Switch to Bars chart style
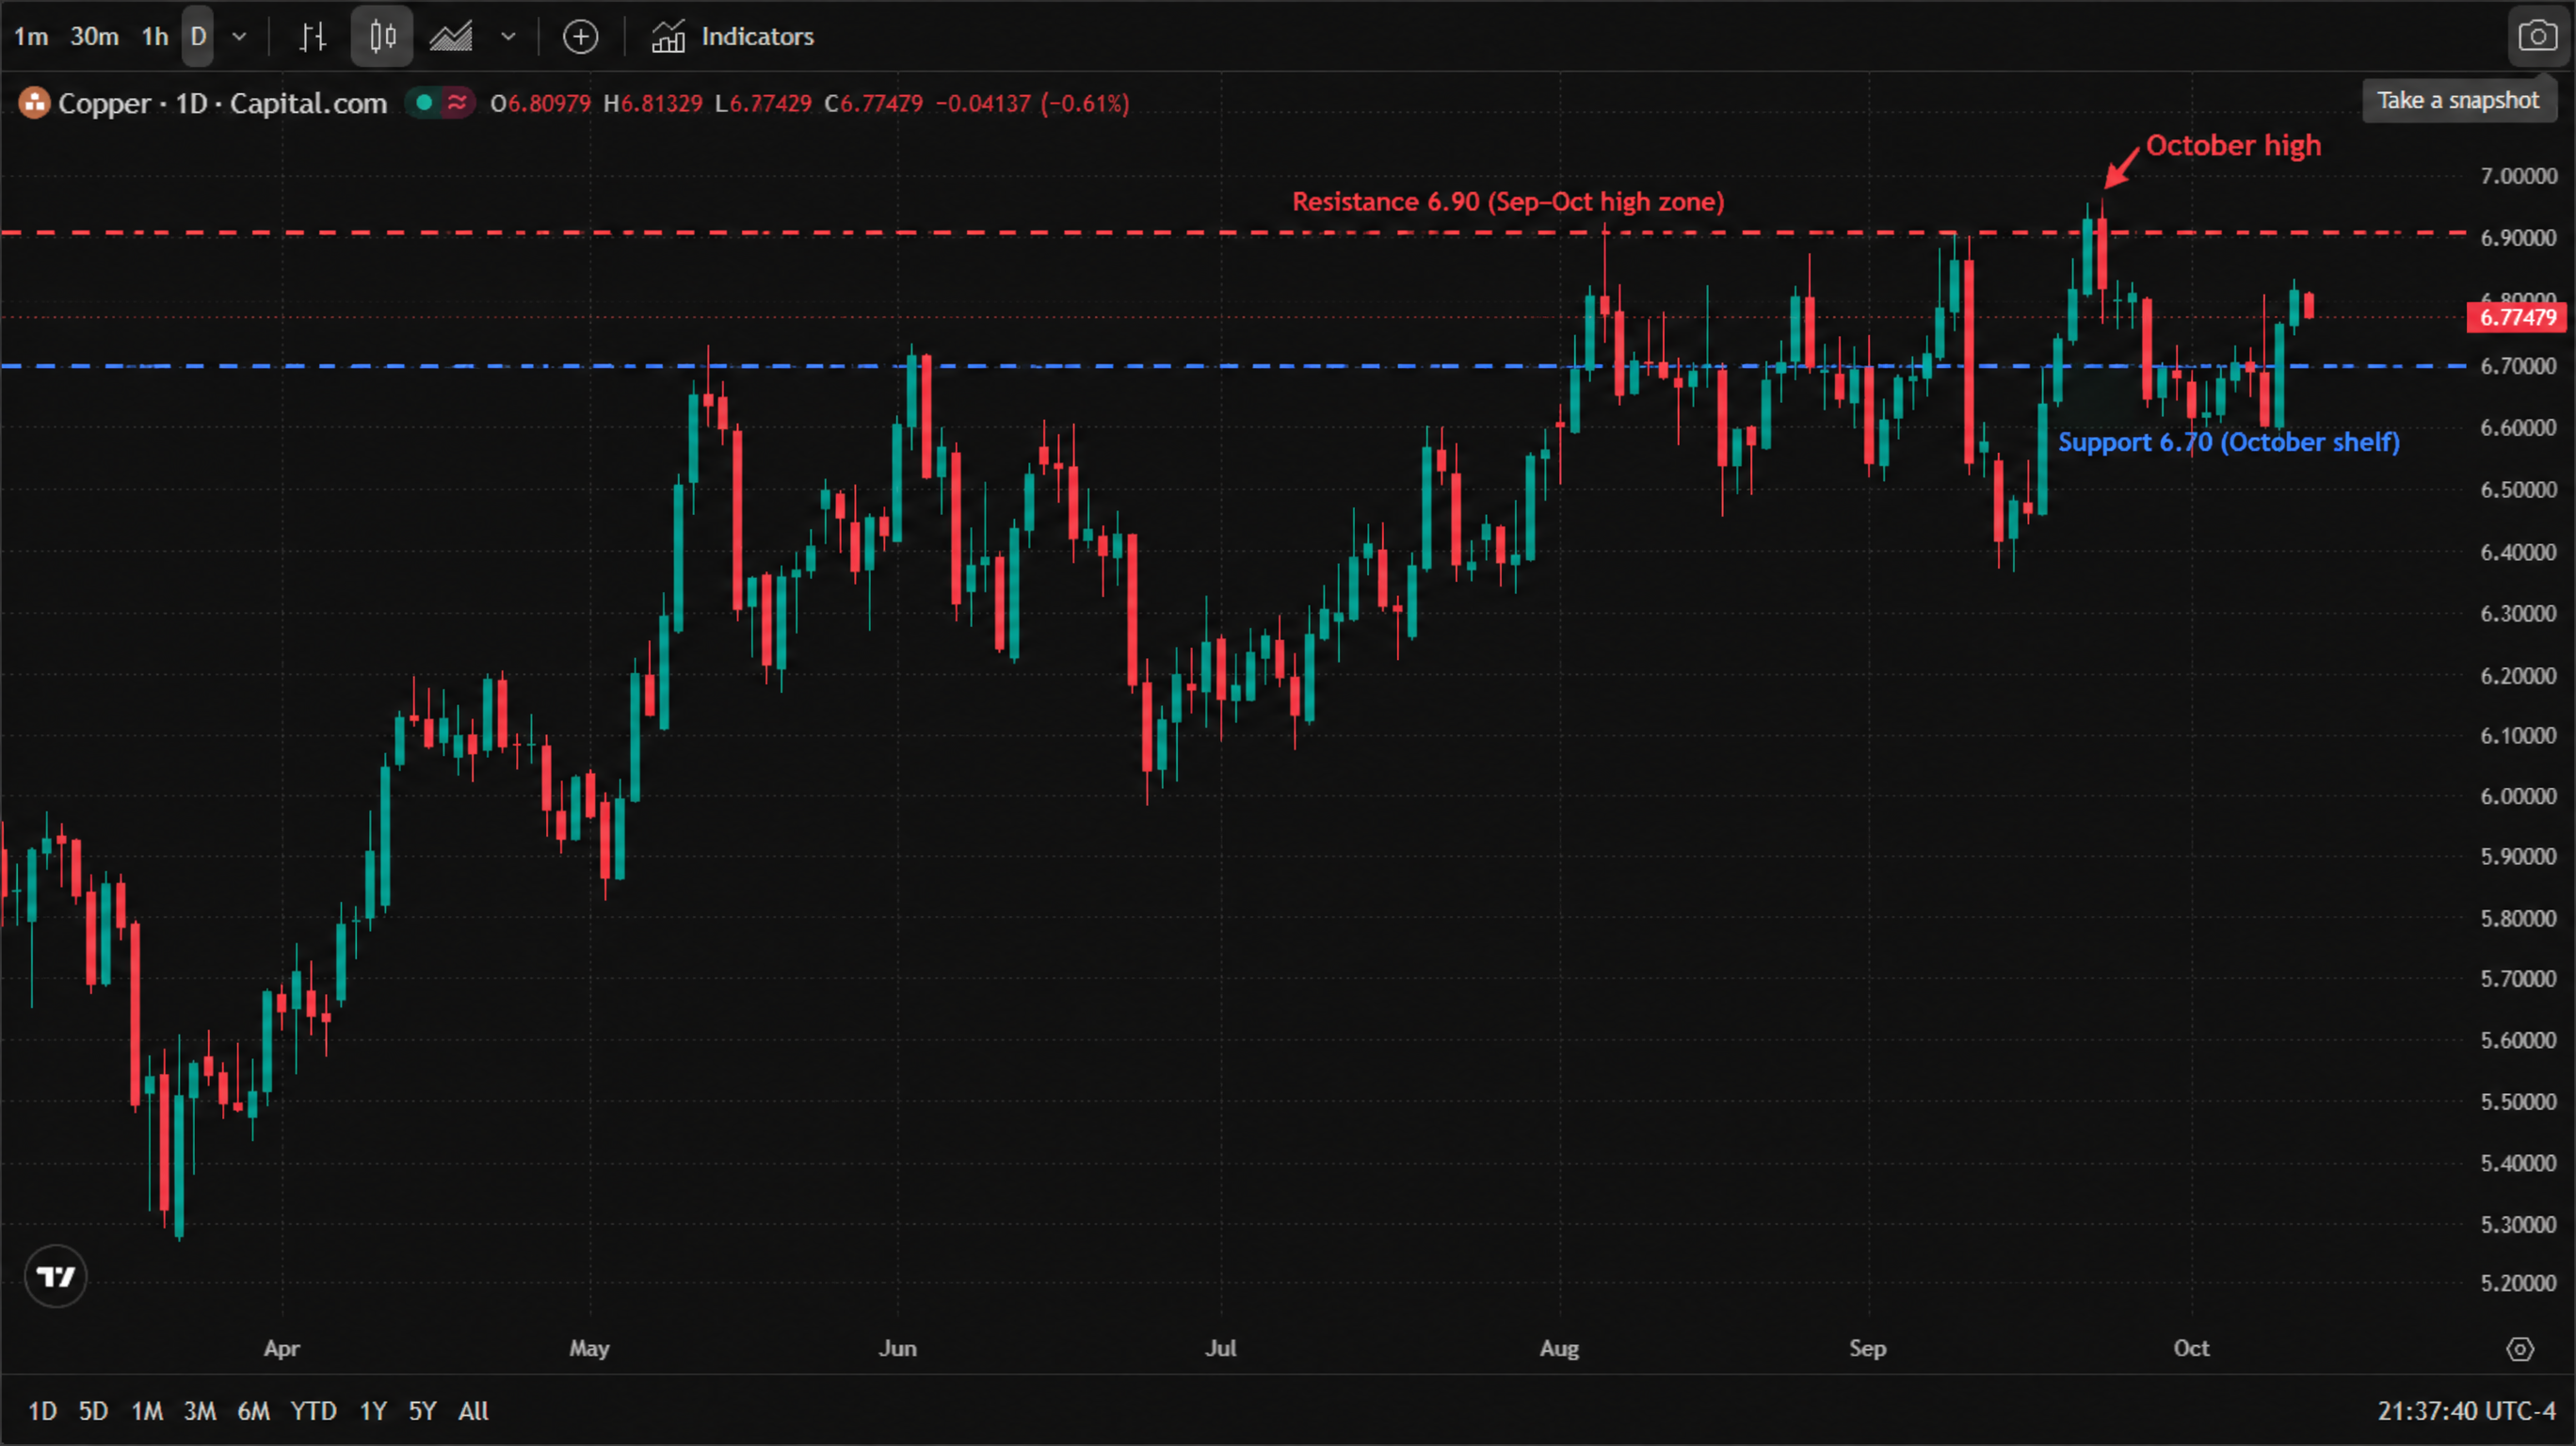 313,37
